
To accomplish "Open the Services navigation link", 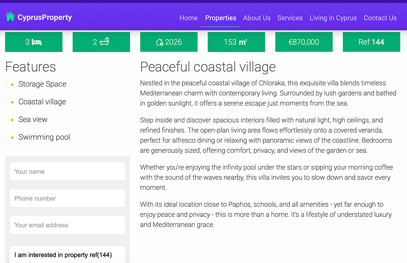I will pyautogui.click(x=290, y=18).
